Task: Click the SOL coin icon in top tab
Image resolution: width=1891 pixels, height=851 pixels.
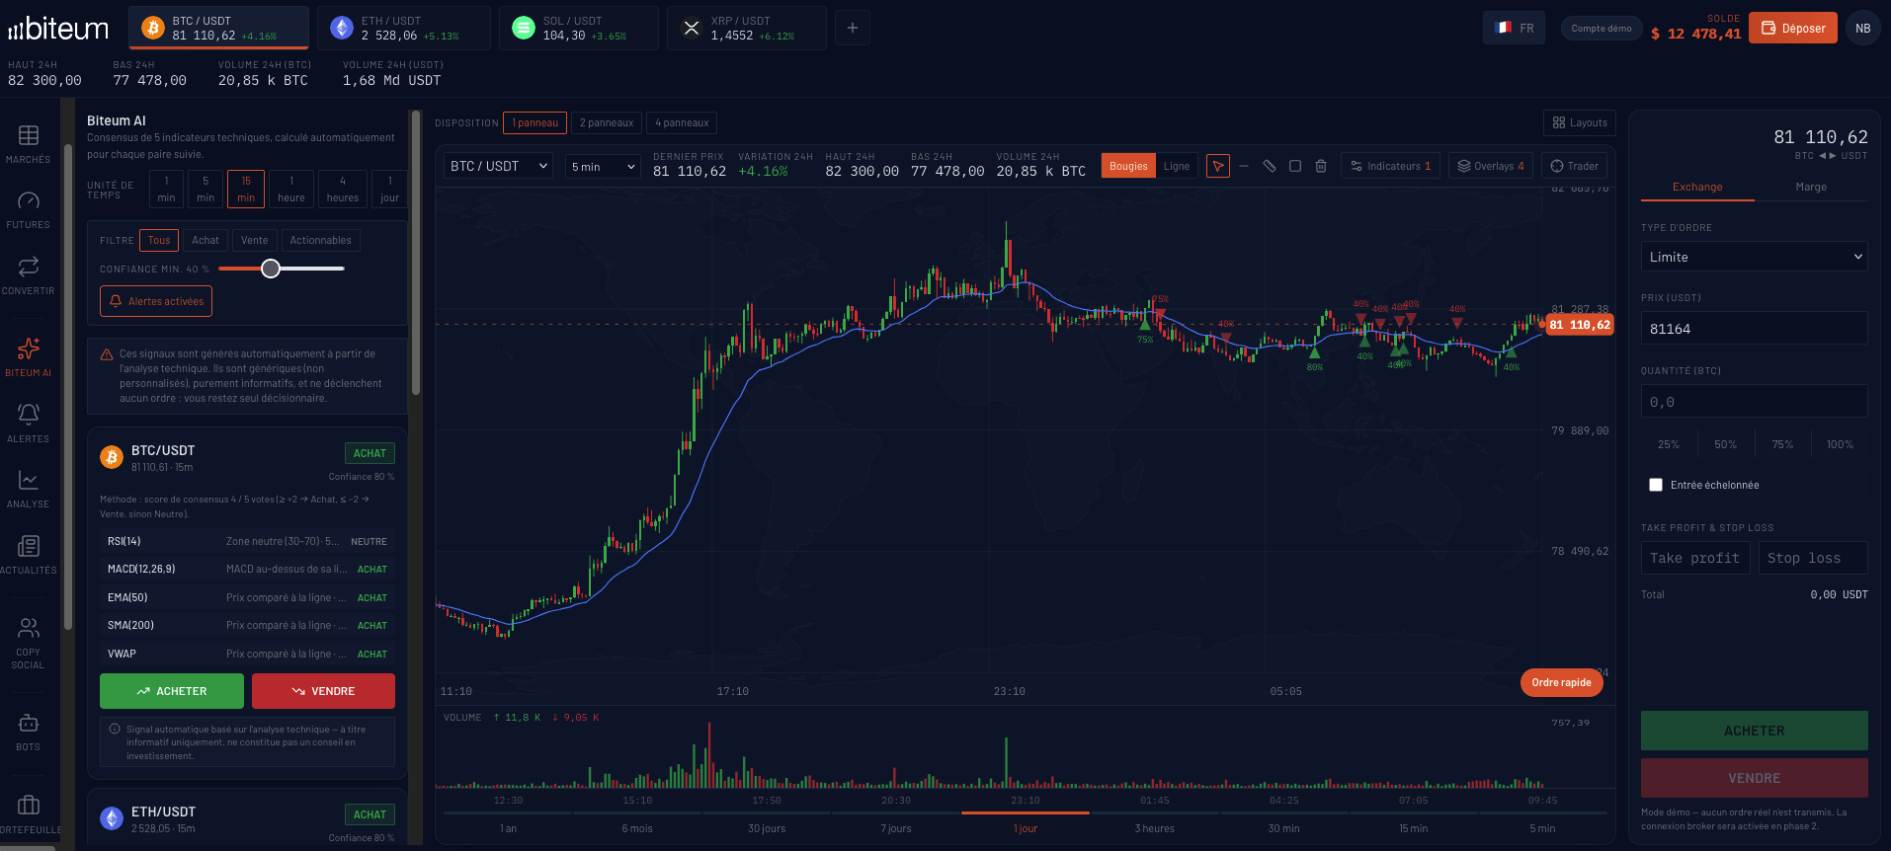Action: 524,28
